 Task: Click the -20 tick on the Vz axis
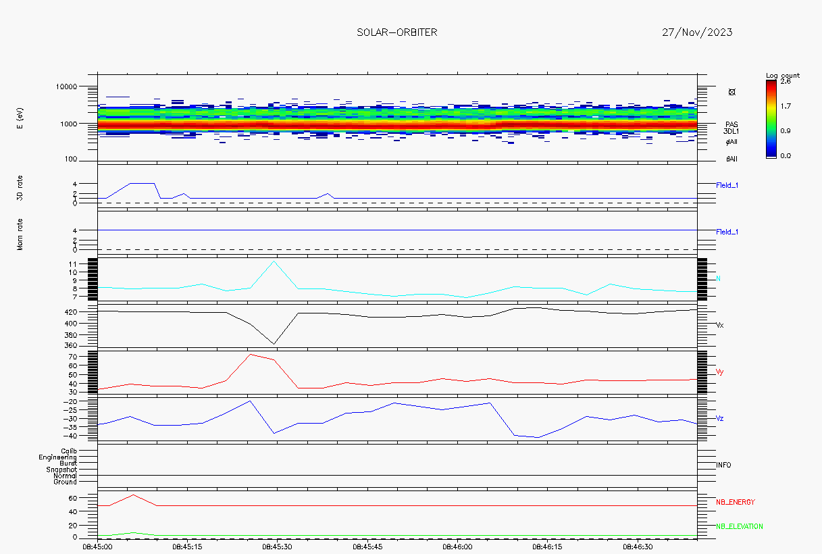[71, 401]
